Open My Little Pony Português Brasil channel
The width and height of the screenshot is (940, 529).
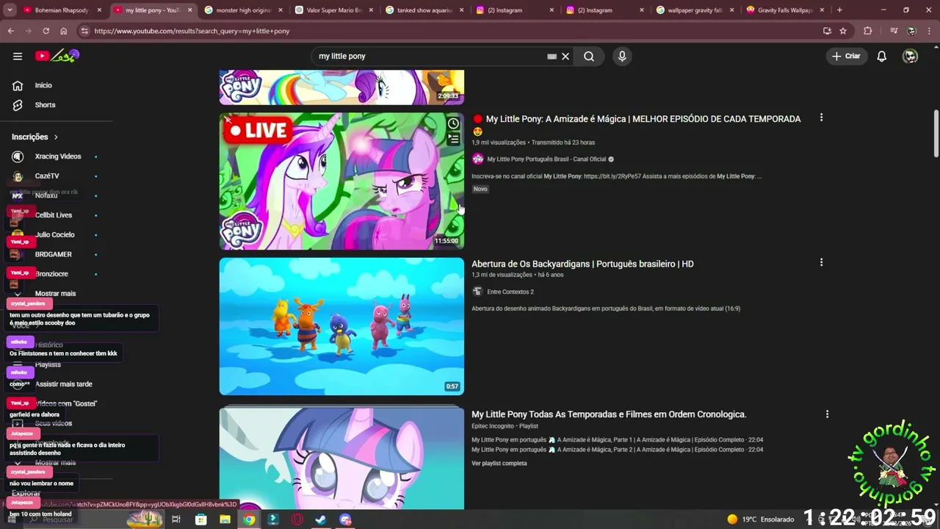[546, 159]
